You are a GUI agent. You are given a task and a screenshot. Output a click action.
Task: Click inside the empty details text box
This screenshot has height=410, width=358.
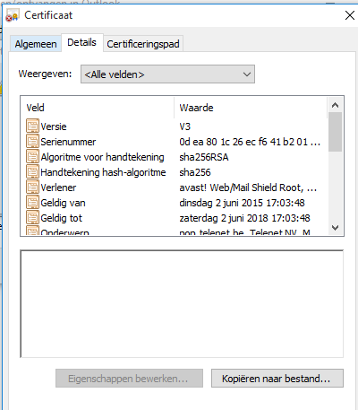coord(182,304)
